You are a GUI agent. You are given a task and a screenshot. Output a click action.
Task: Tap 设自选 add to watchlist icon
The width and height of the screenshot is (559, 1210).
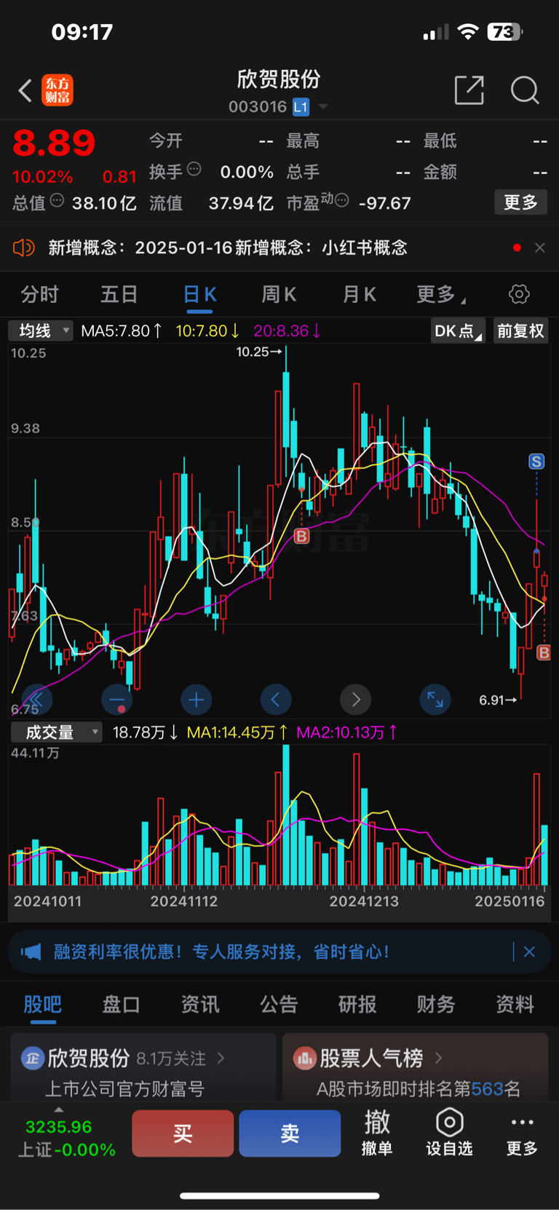pyautogui.click(x=449, y=1133)
